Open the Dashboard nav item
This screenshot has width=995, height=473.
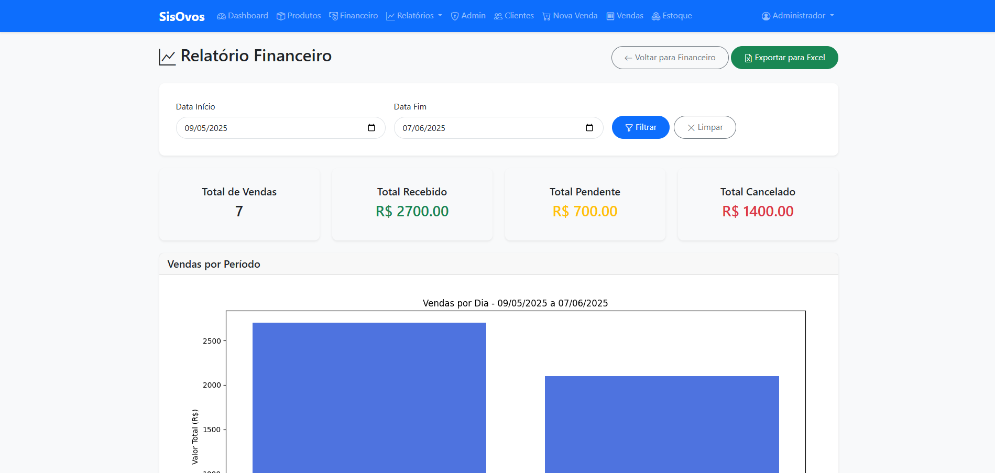(x=243, y=16)
